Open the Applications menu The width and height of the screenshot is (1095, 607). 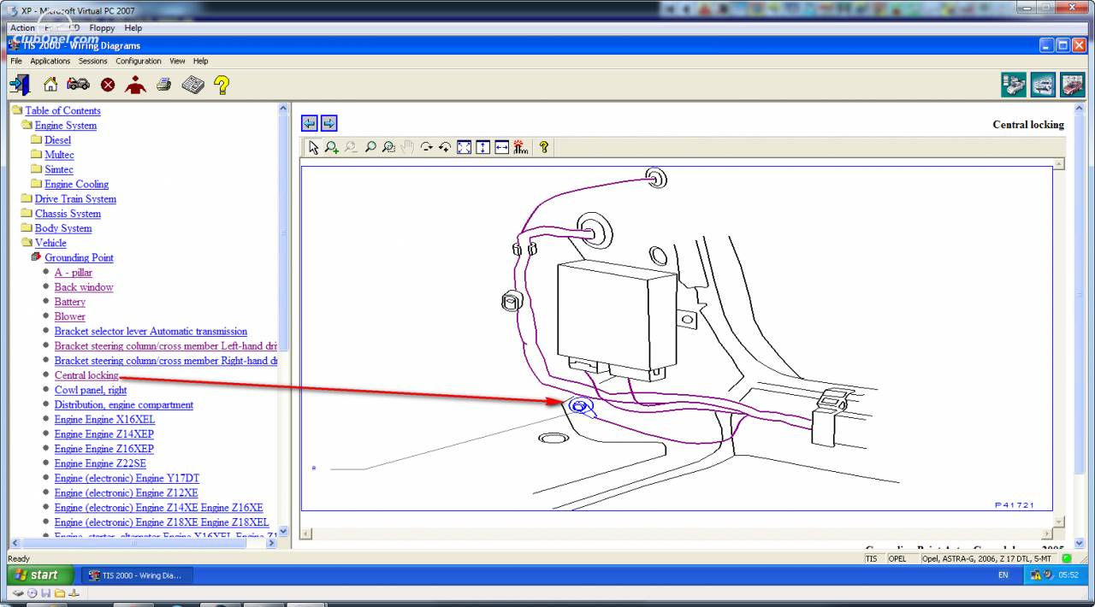pyautogui.click(x=50, y=61)
